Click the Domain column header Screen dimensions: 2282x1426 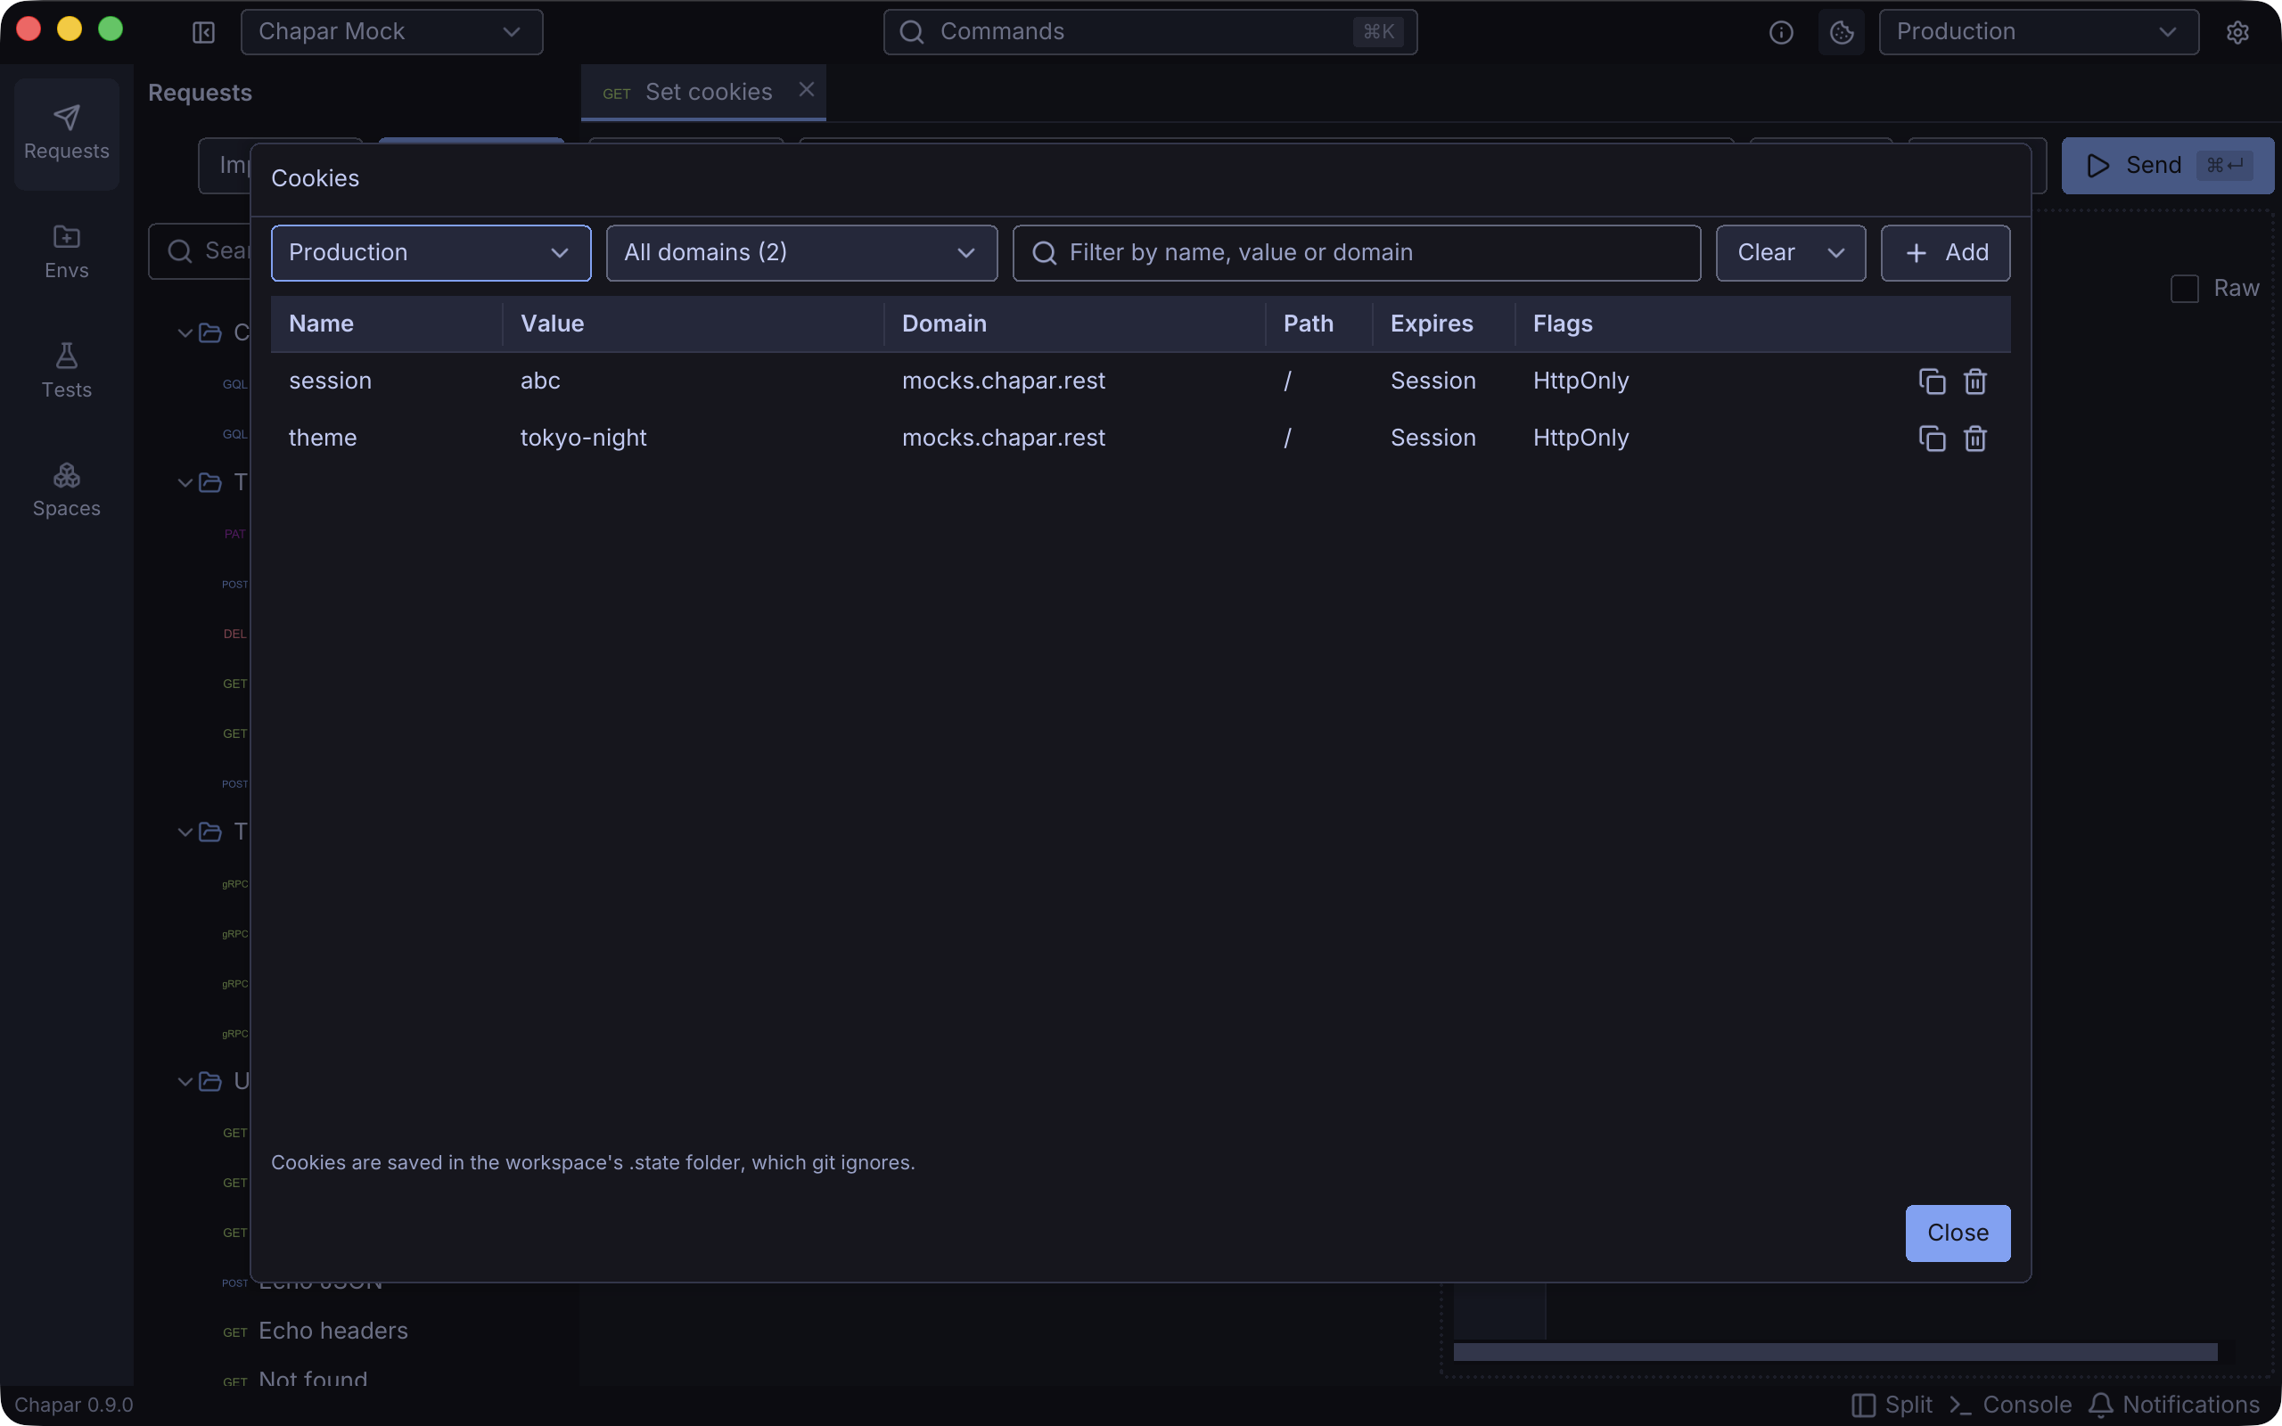click(x=944, y=324)
